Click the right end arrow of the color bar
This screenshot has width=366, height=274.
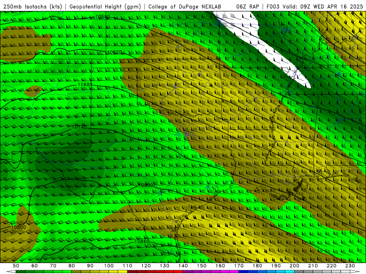point(355,272)
